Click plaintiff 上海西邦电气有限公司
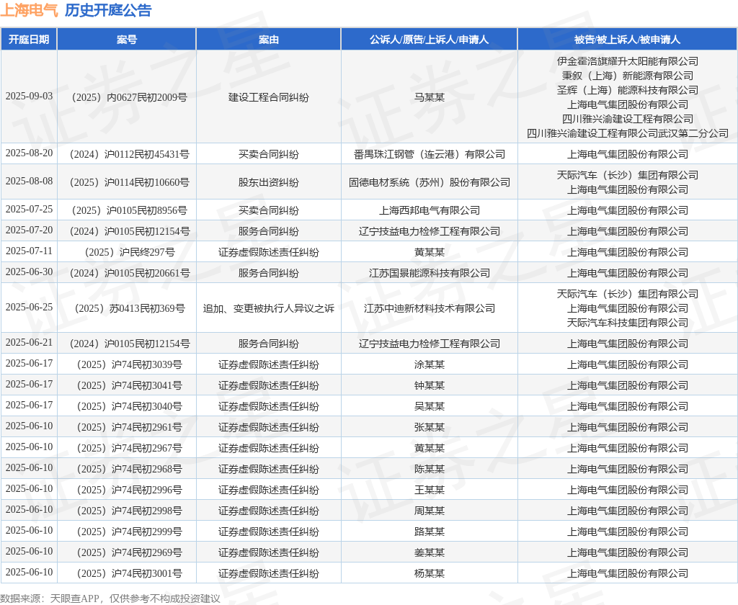738x605 pixels. tap(429, 210)
